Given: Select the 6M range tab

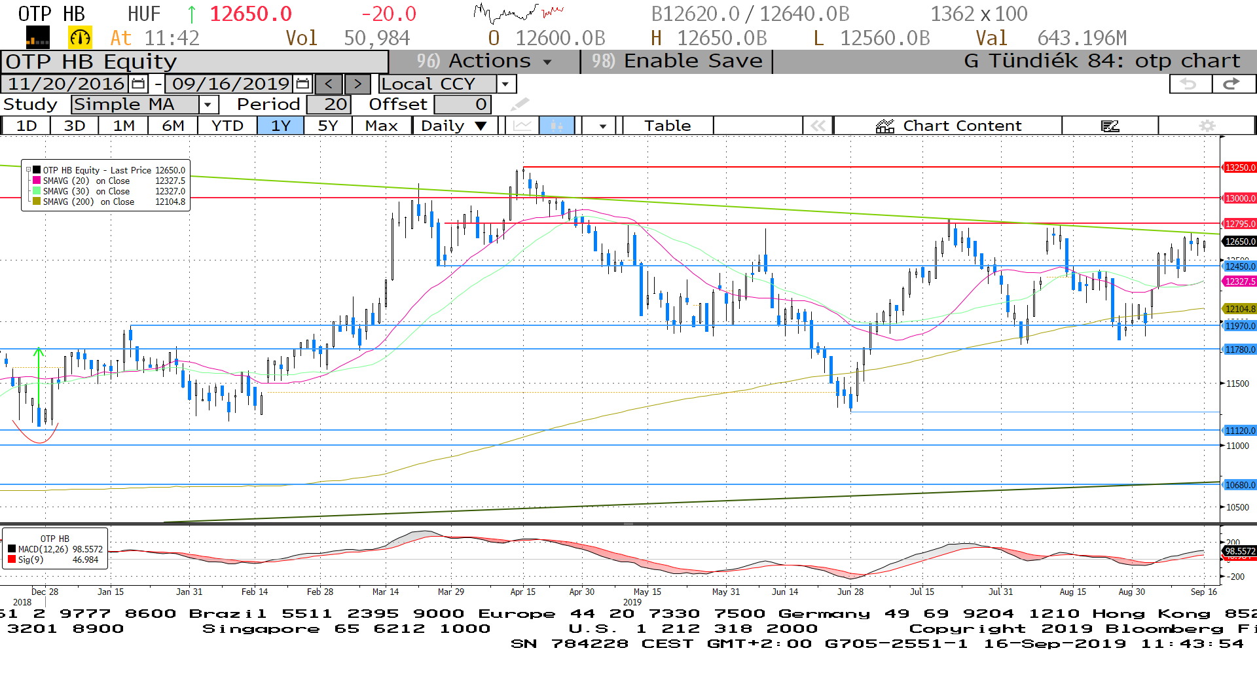Looking at the screenshot, I should [173, 126].
